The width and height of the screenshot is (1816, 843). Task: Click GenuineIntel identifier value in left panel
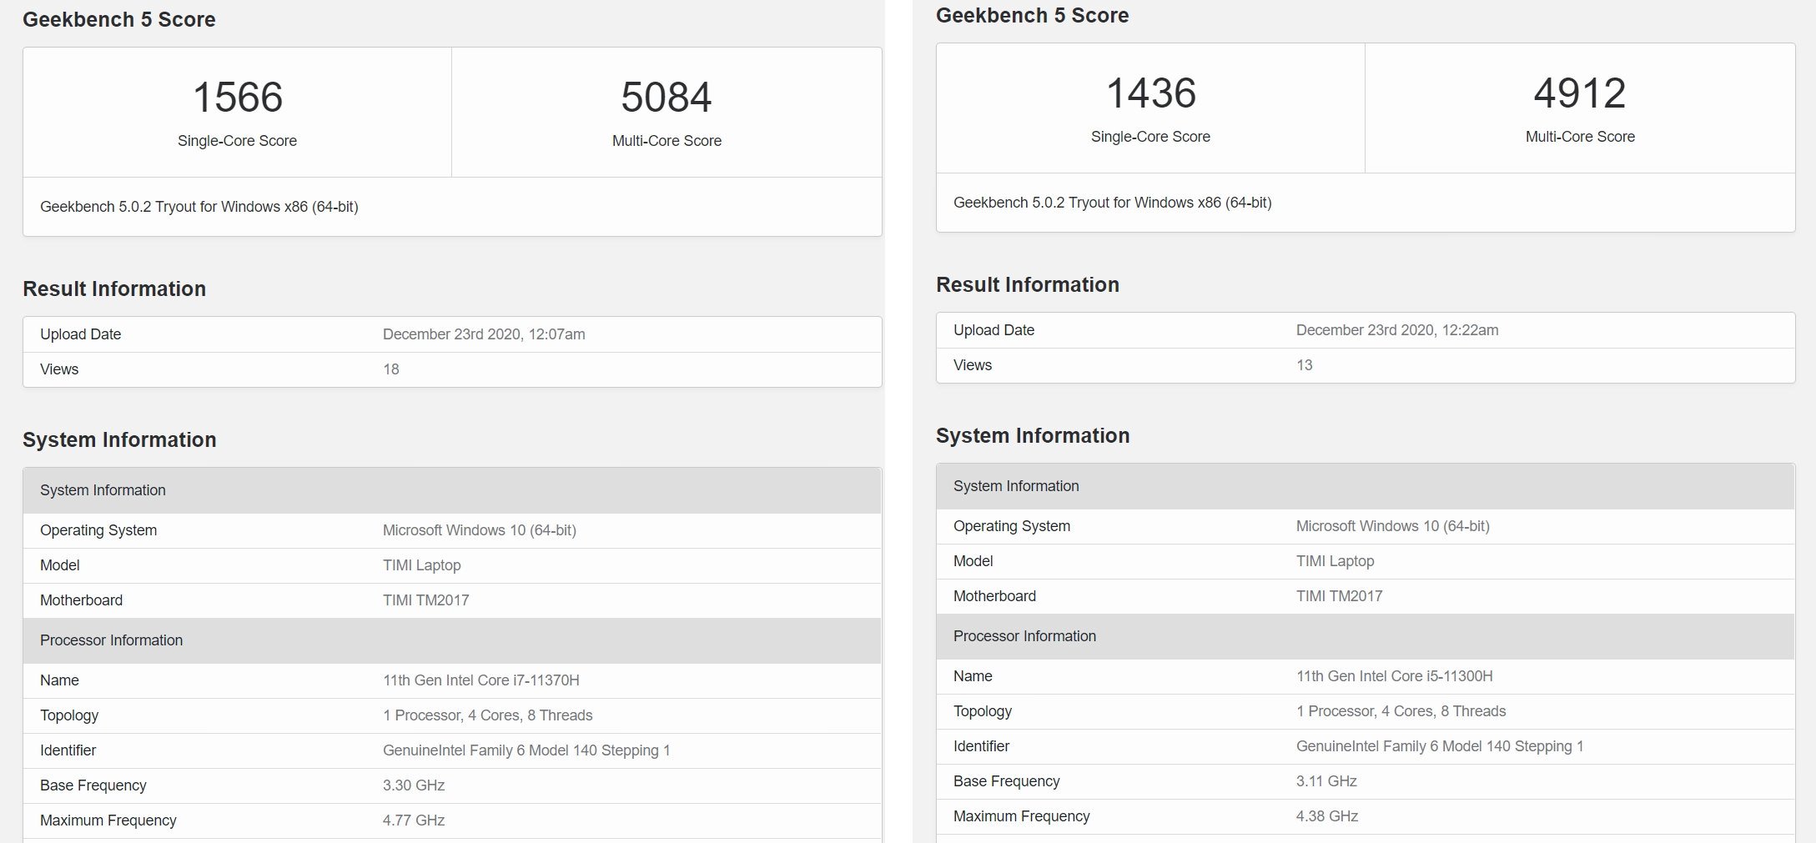click(526, 750)
